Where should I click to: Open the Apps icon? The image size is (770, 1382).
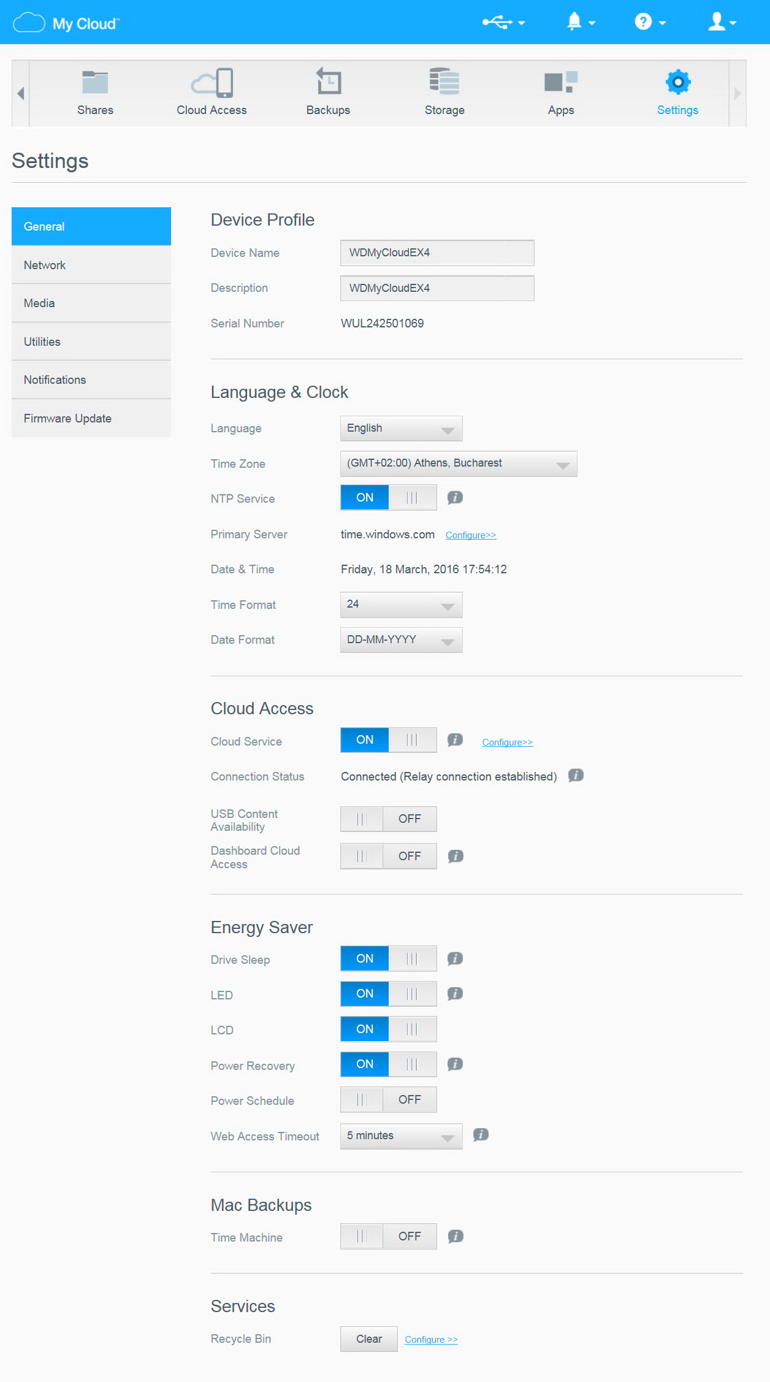561,82
